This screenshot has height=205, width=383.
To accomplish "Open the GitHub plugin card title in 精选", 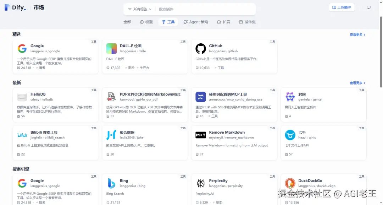I will click(x=216, y=46).
